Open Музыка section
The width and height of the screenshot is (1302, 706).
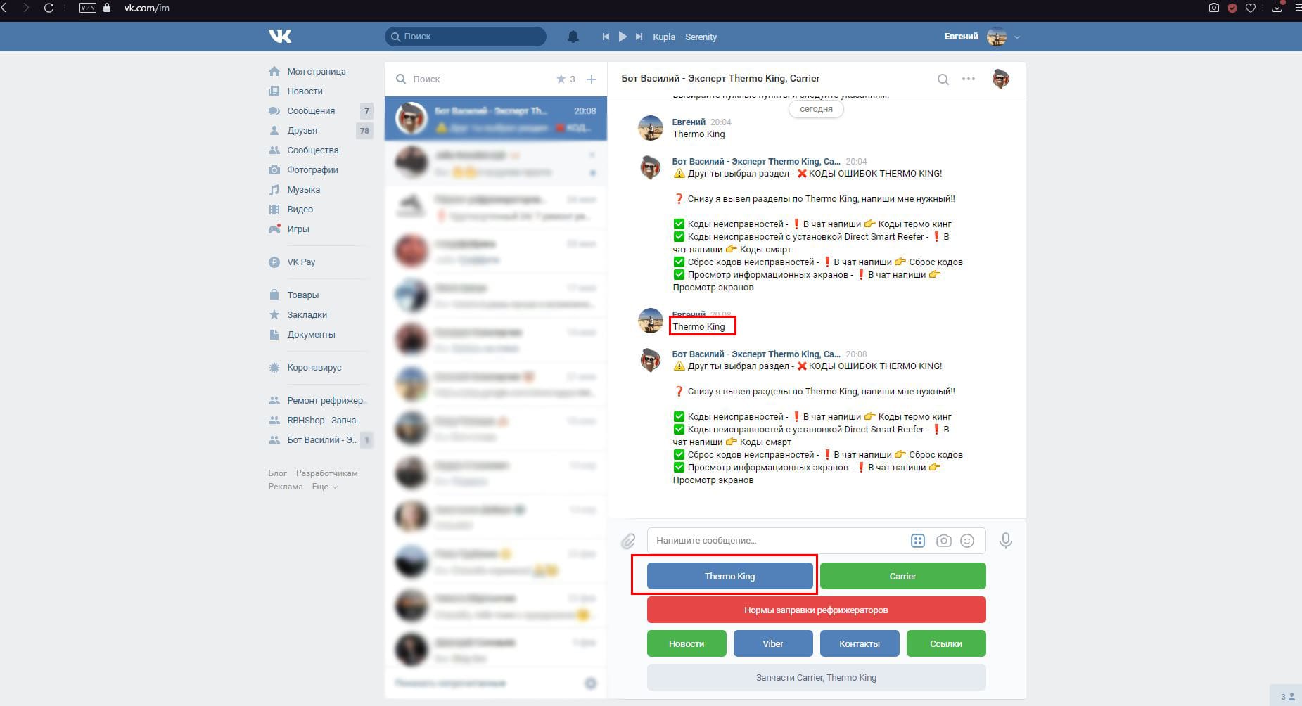coord(303,189)
